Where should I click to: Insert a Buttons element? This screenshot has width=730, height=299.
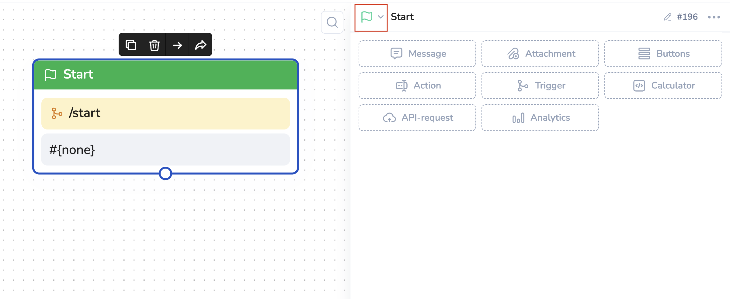(663, 54)
